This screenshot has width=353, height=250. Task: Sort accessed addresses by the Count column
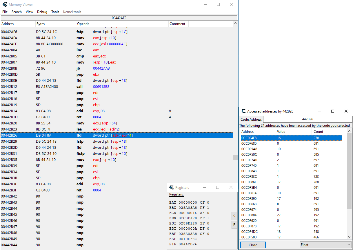click(318, 131)
